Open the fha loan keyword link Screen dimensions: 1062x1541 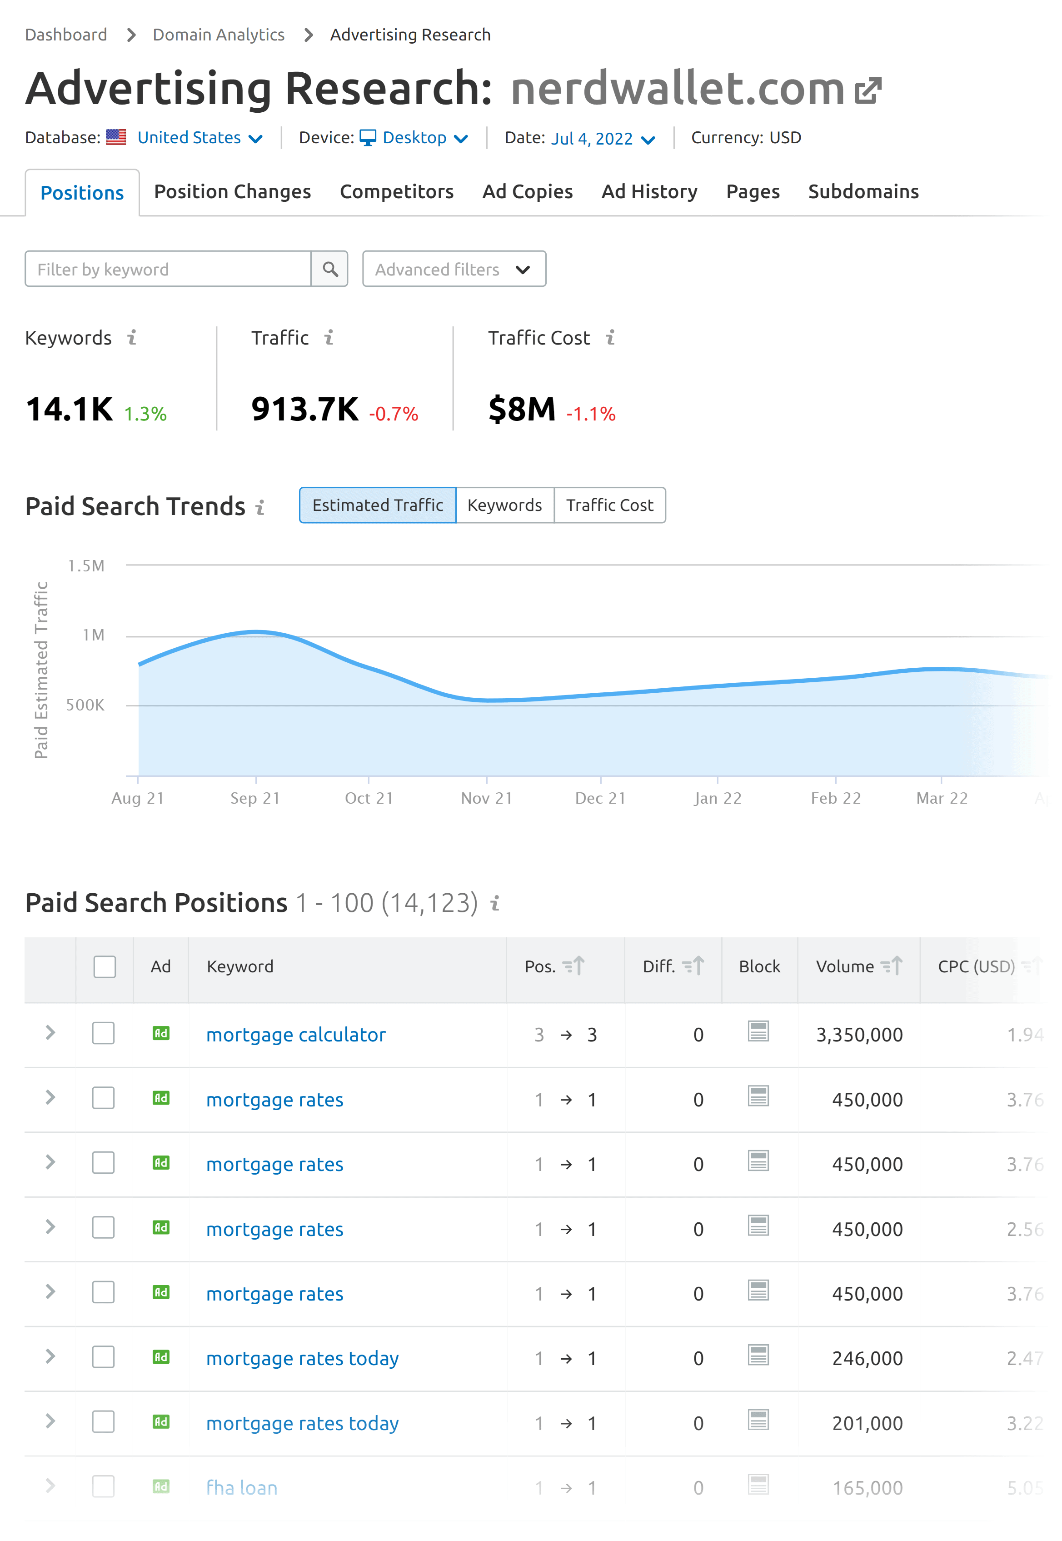coord(242,1488)
